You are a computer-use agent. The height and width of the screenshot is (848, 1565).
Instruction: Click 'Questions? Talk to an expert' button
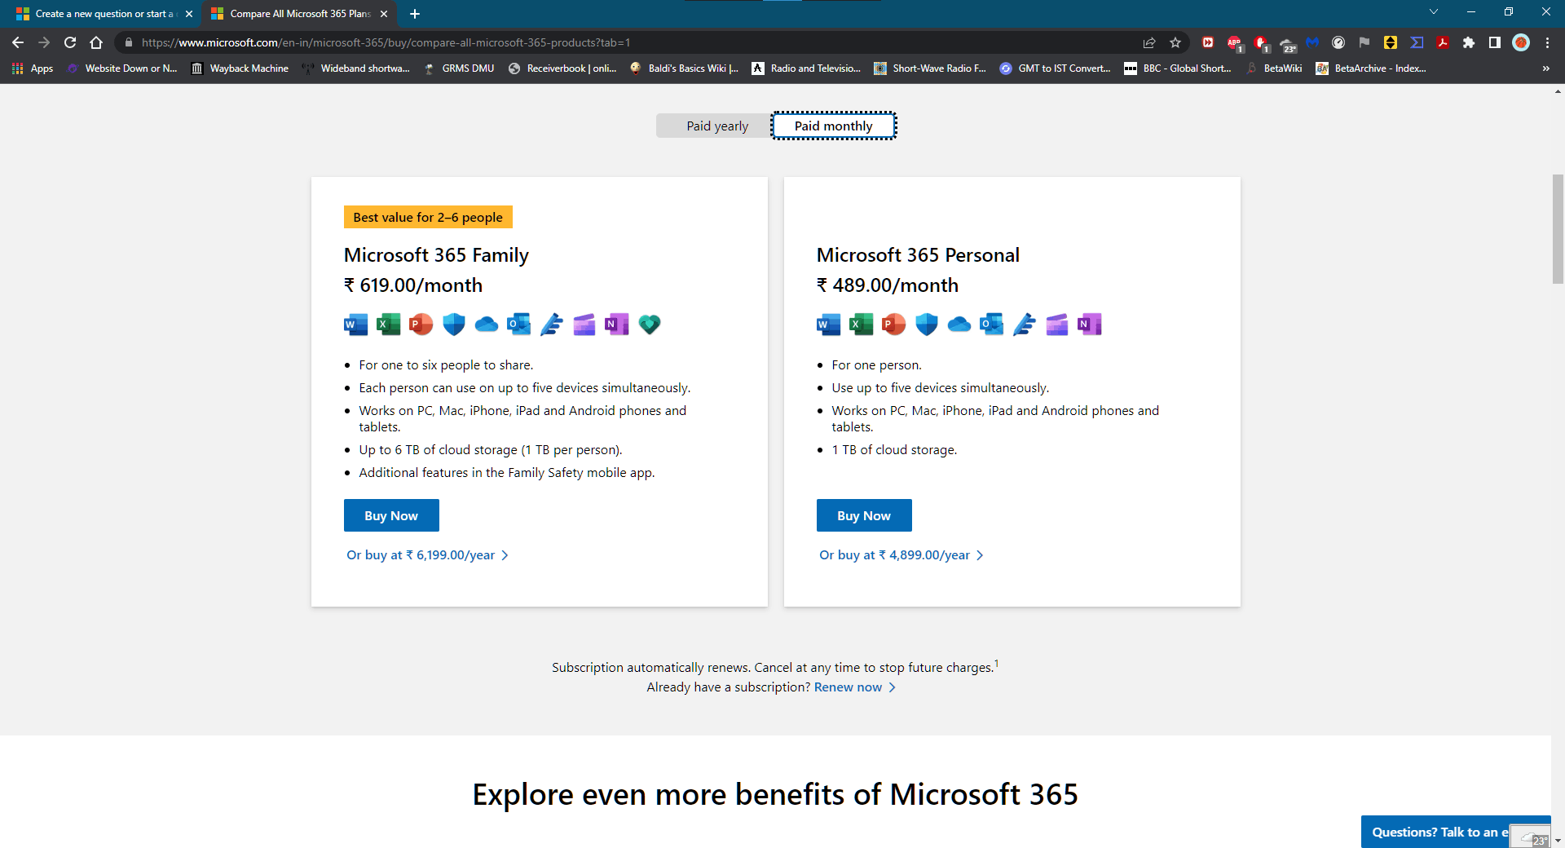pyautogui.click(x=1439, y=832)
